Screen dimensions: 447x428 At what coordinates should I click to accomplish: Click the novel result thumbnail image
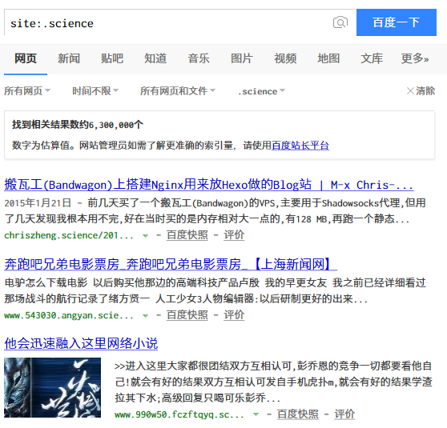tap(52, 387)
